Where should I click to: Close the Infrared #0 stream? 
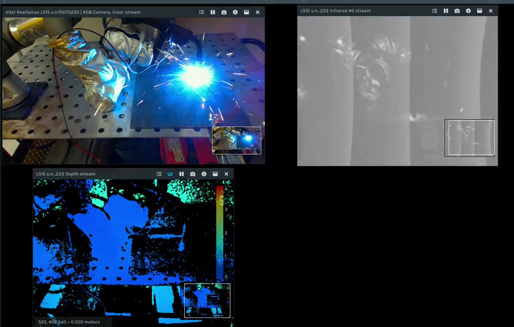[491, 11]
